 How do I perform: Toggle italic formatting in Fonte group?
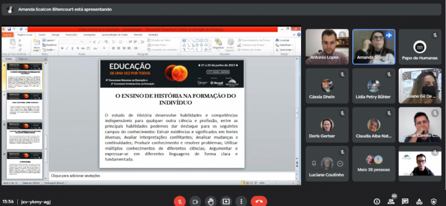(67, 48)
